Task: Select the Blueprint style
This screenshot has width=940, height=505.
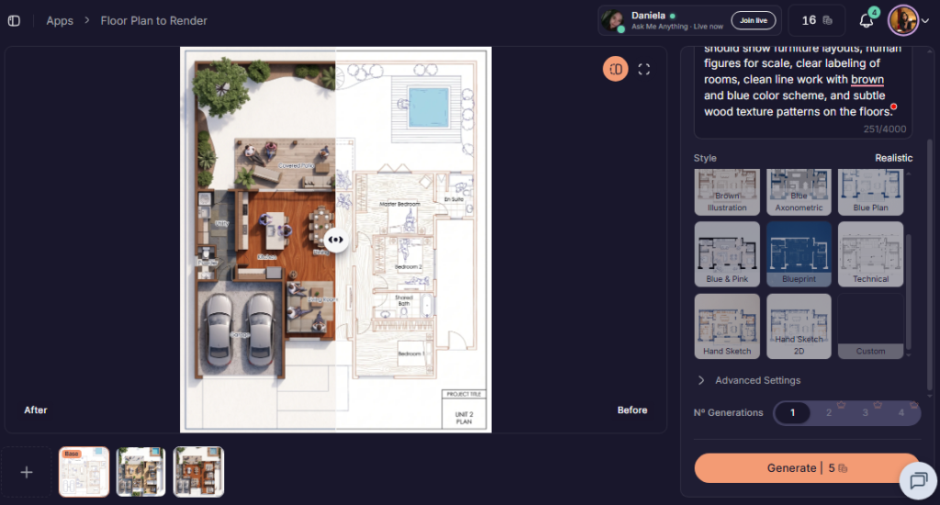Action: (x=799, y=254)
